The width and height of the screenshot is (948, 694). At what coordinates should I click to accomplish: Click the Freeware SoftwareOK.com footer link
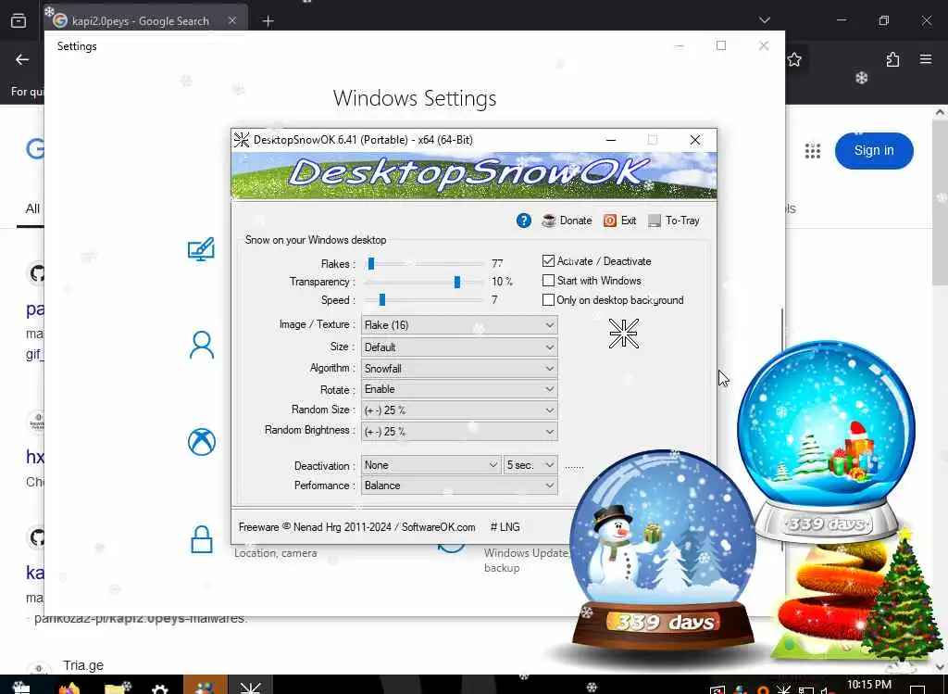pyautogui.click(x=356, y=527)
